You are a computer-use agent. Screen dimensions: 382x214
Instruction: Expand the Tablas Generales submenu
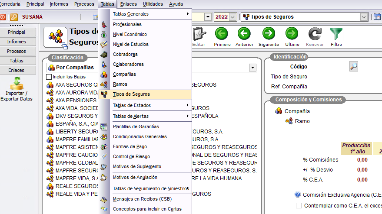(187, 14)
